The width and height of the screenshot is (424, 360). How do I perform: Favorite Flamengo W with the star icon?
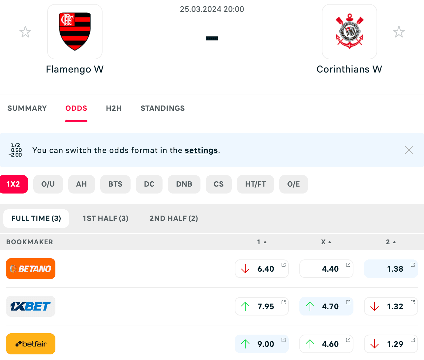coord(25,32)
